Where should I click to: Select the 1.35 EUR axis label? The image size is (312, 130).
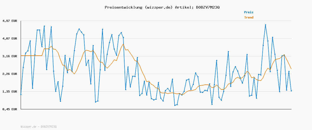coord(10,92)
